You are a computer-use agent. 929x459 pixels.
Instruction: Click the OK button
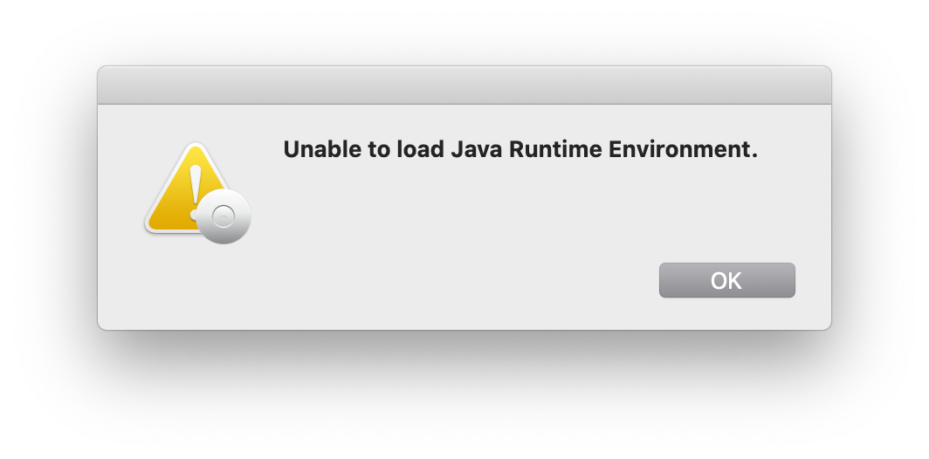click(726, 280)
